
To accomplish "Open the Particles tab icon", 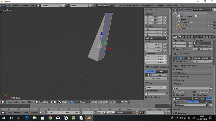I will (210, 37).
